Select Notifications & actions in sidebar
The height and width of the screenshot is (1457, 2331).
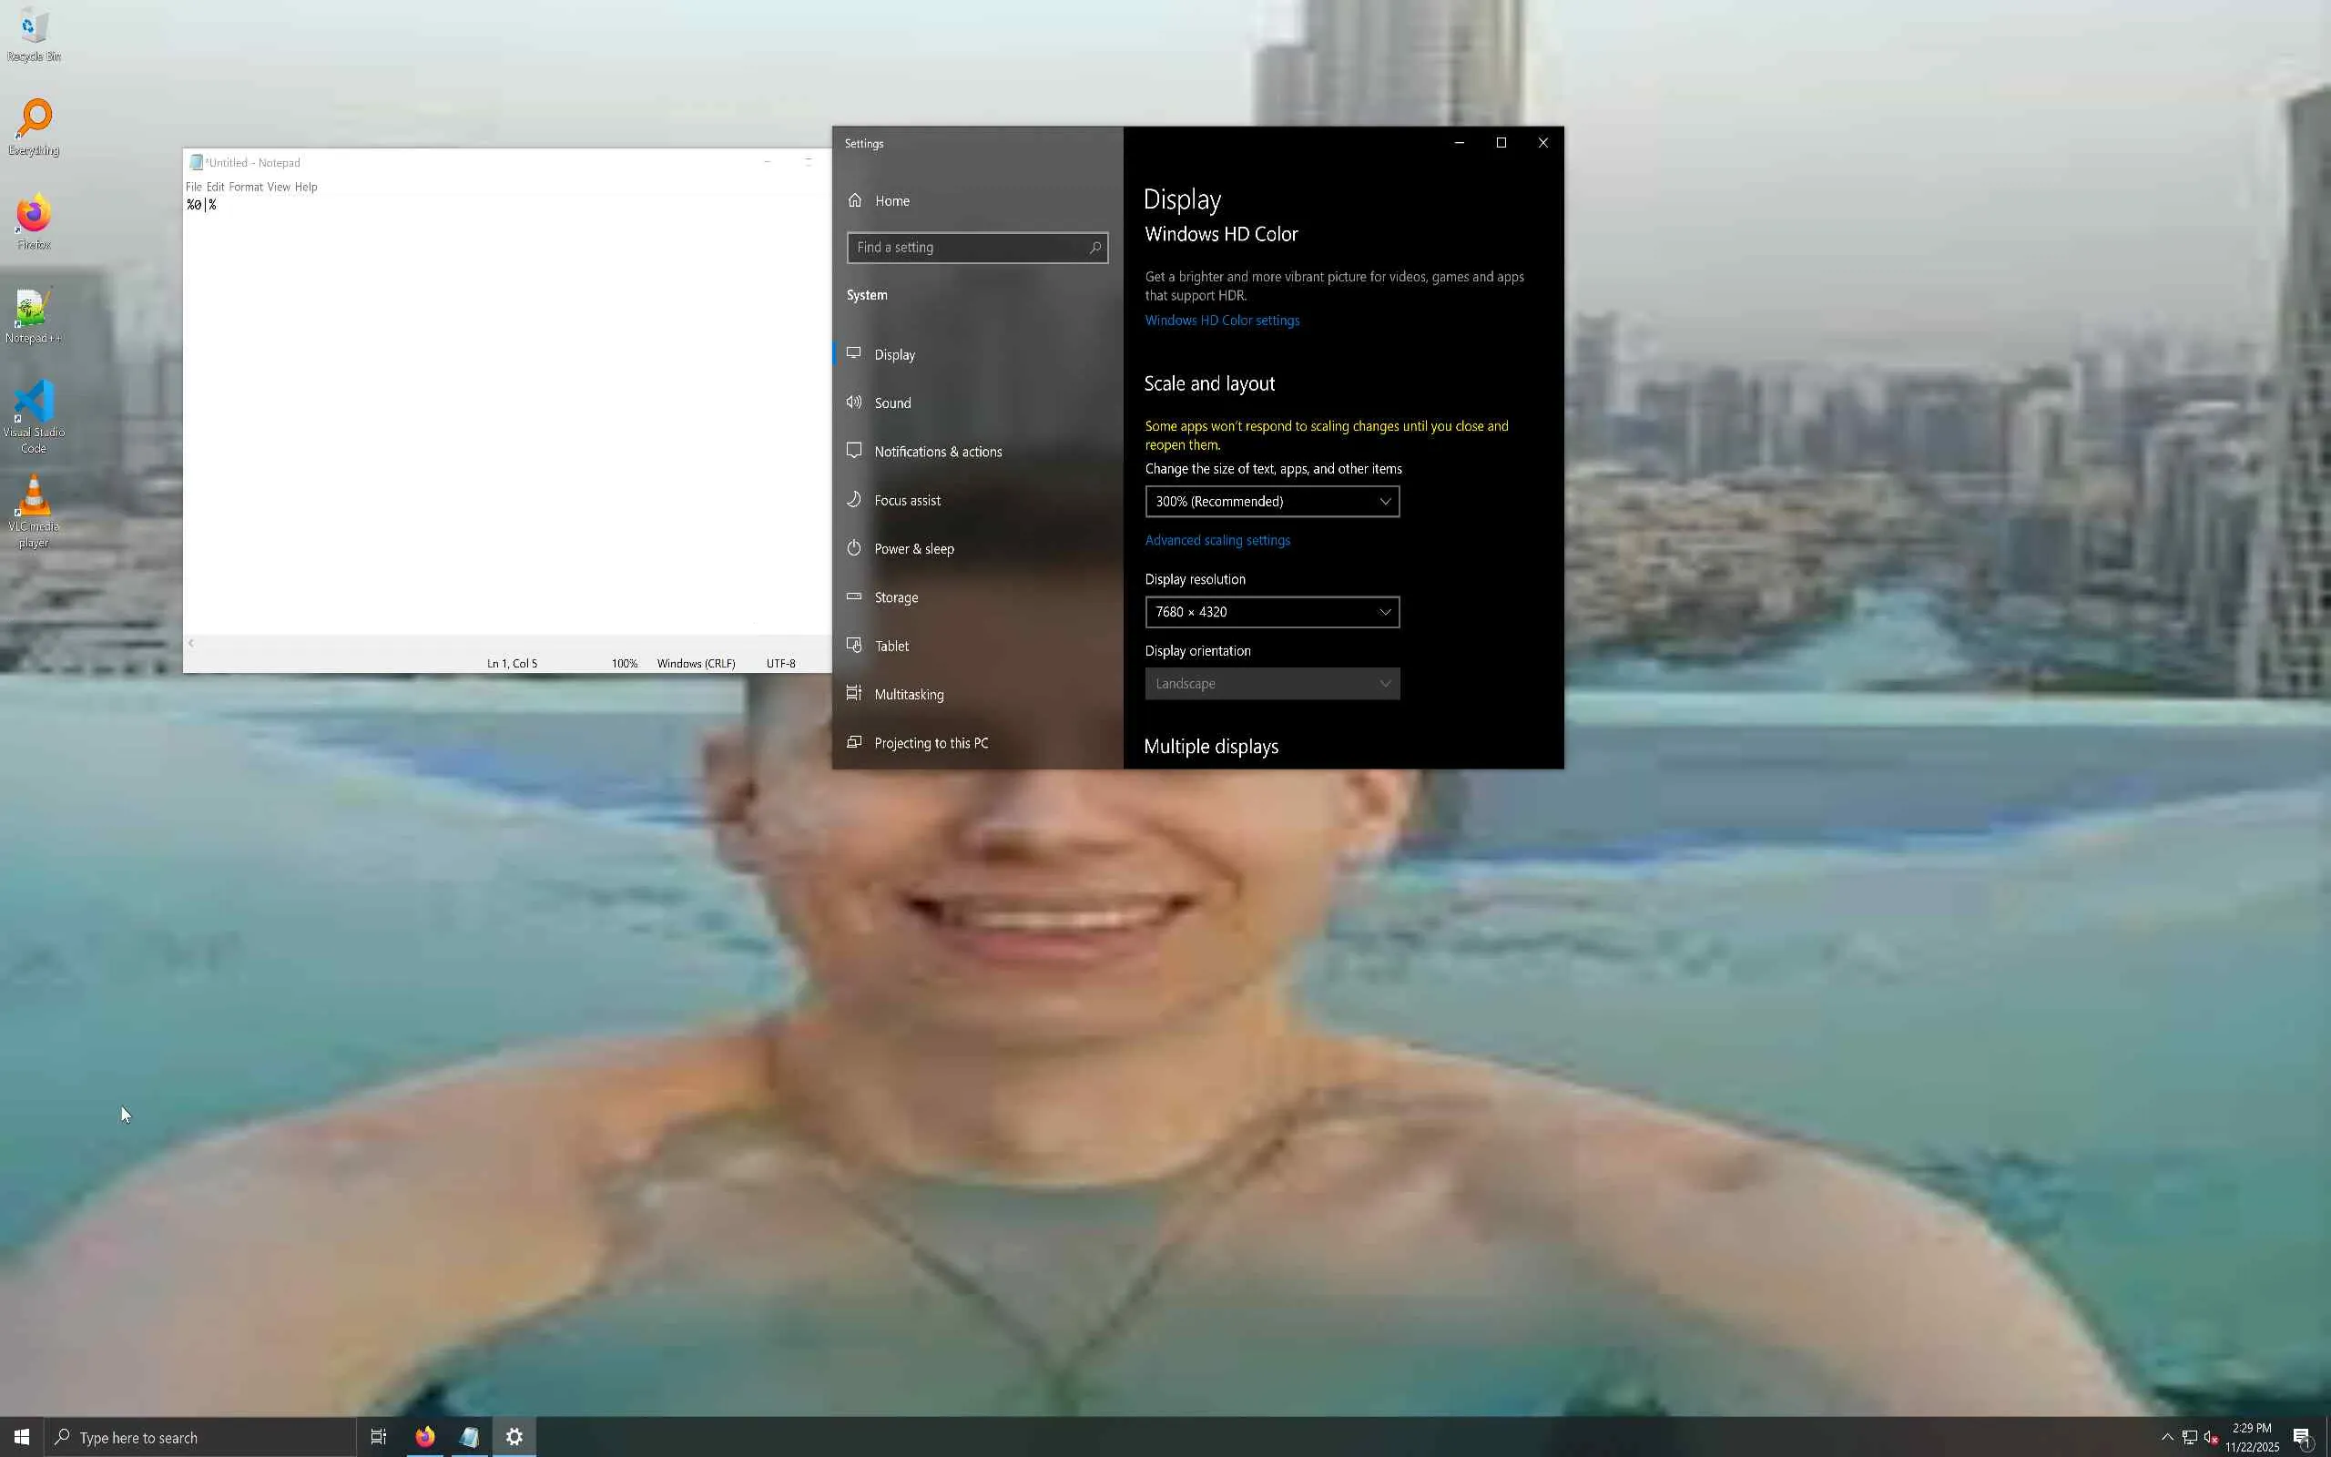click(x=937, y=452)
